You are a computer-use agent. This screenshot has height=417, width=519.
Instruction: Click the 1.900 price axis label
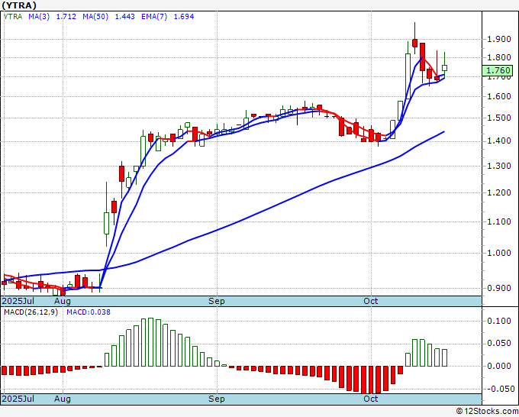[499, 39]
